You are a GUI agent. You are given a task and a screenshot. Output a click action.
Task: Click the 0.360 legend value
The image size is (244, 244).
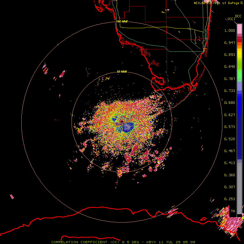click(230, 175)
